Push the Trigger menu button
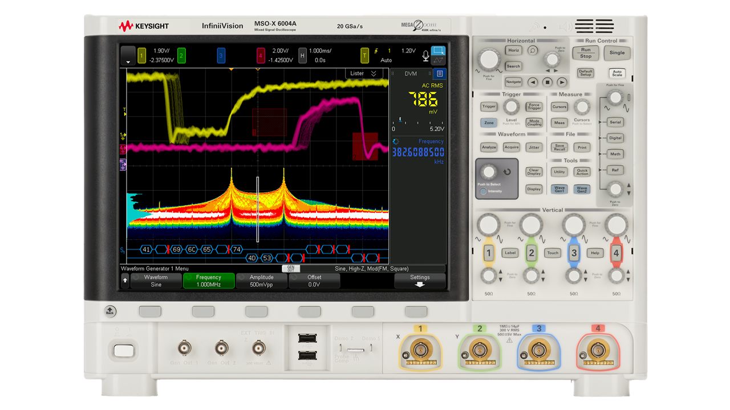The width and height of the screenshot is (730, 410). pos(489,106)
